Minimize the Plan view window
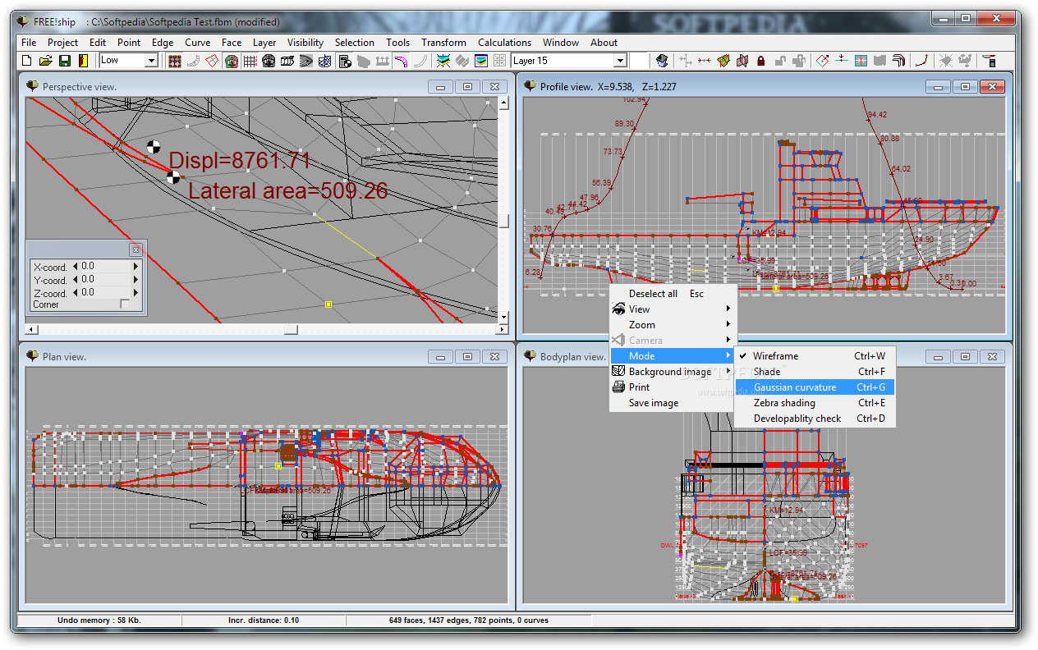Screen dimensions: 1038x650 (441, 357)
